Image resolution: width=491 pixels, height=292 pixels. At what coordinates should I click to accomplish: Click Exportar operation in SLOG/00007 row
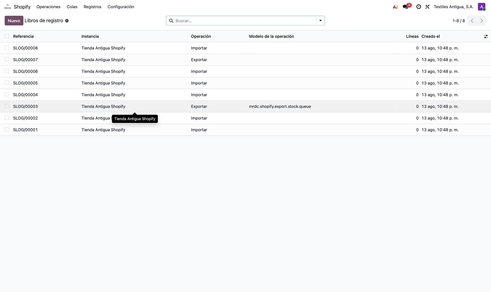coord(199,60)
